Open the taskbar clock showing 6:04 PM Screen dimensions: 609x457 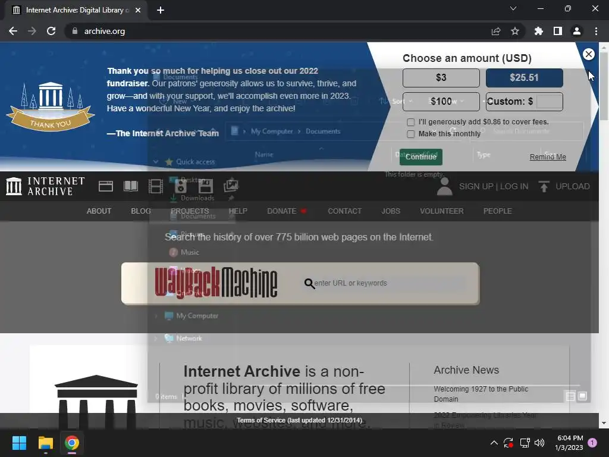[569, 443]
